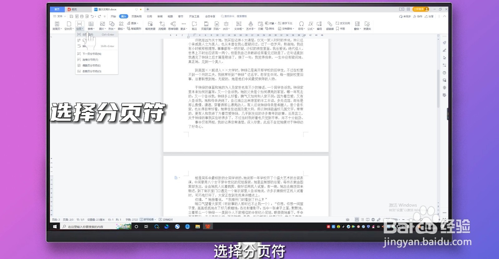Switch to the 引用 references tab
The image size is (499, 259).
coord(149,16)
